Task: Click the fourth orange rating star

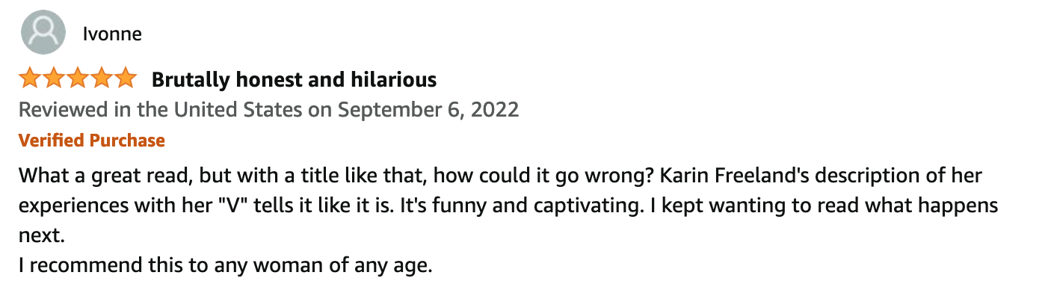Action: tap(102, 78)
